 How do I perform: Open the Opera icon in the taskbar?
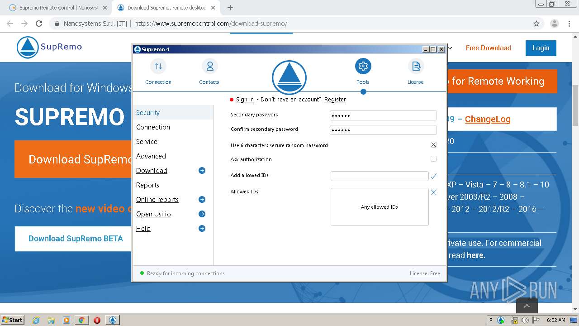click(x=97, y=320)
